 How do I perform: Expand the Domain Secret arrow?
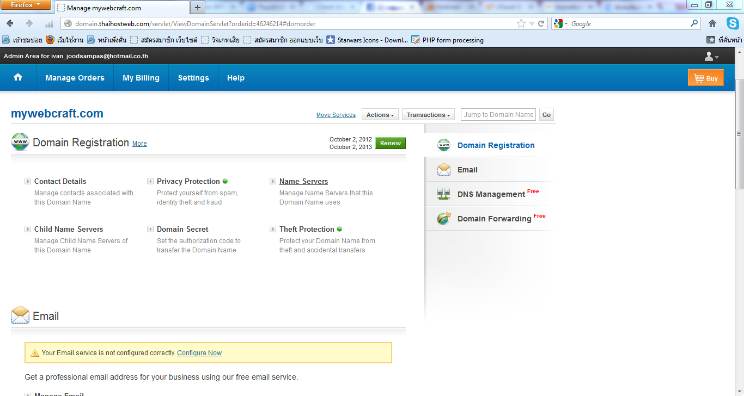click(x=150, y=229)
